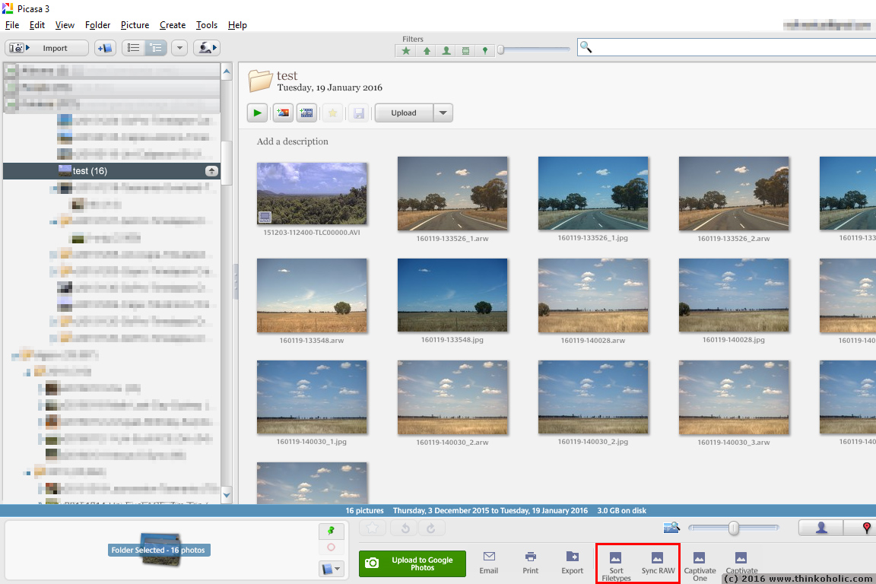Open the View menu
The height and width of the screenshot is (584, 876).
click(65, 25)
